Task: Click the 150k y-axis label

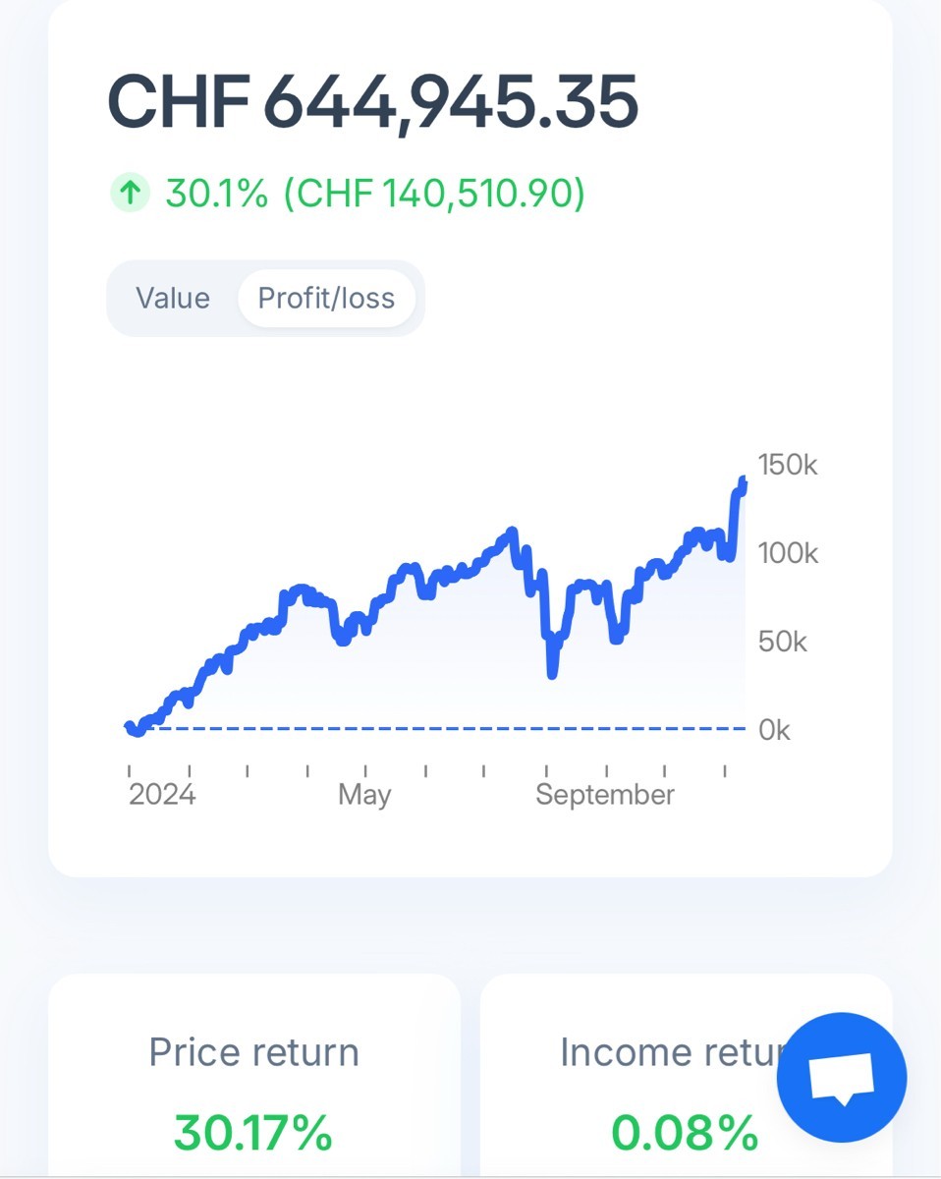Action: (788, 465)
